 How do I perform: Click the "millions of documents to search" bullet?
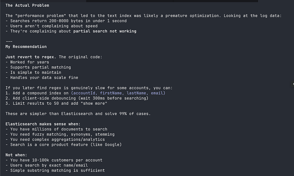pos(59,129)
